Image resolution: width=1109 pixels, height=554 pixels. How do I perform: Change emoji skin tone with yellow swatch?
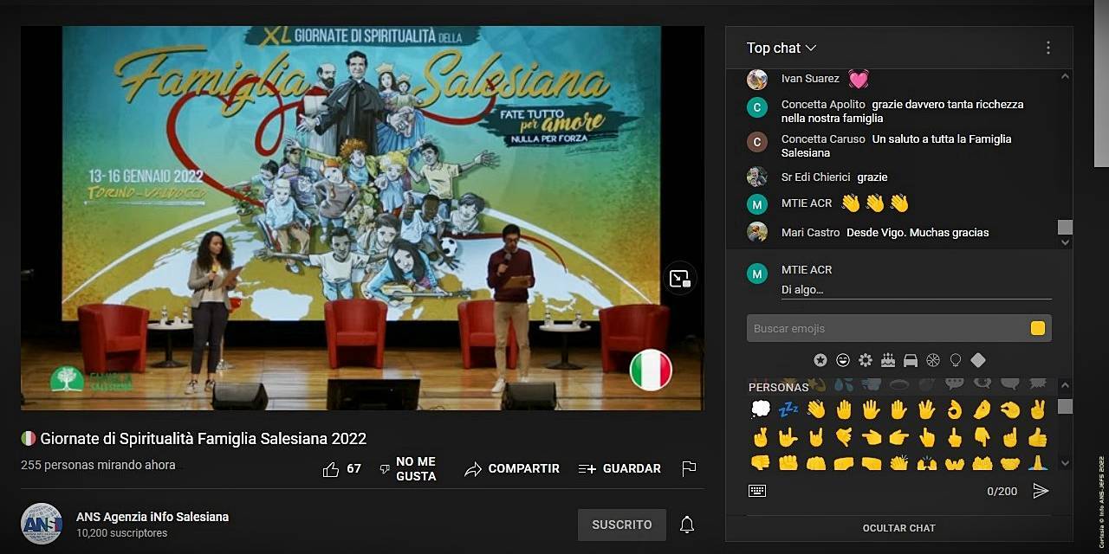(1037, 328)
